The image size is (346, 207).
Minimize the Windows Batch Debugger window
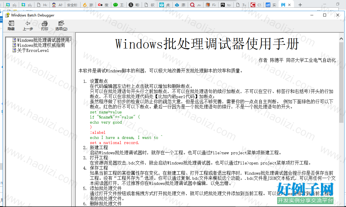[x=312, y=15]
